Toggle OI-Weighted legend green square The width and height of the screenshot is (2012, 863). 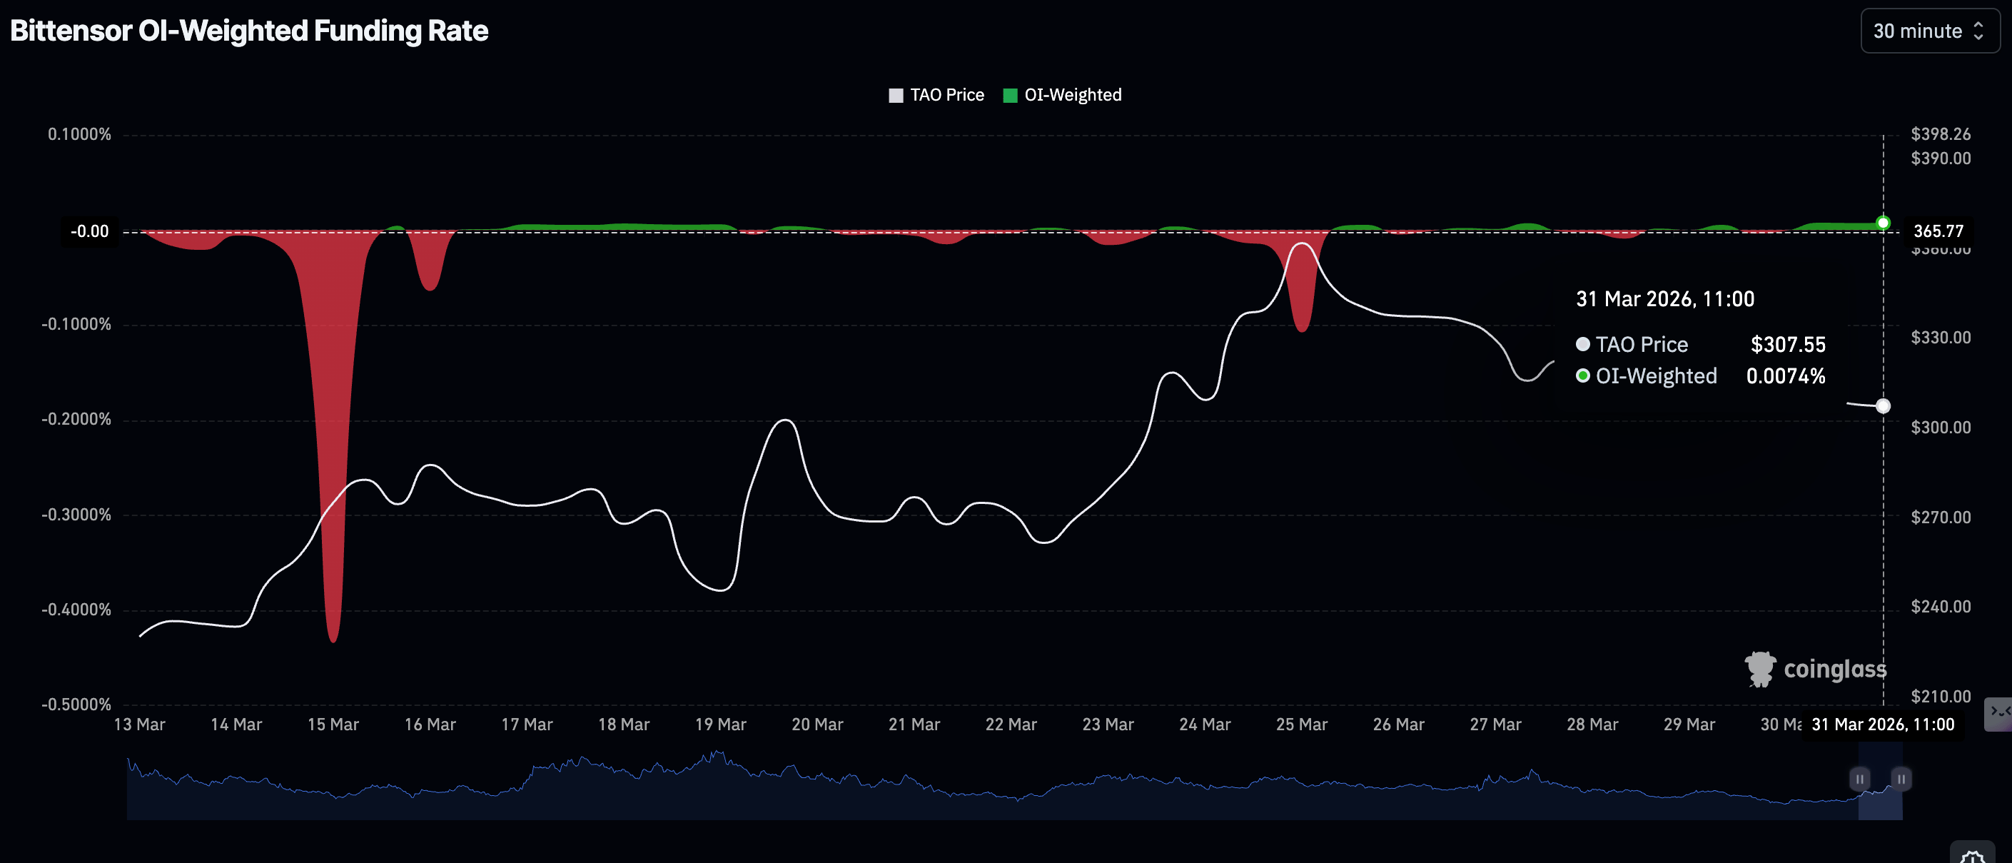pyautogui.click(x=1010, y=95)
